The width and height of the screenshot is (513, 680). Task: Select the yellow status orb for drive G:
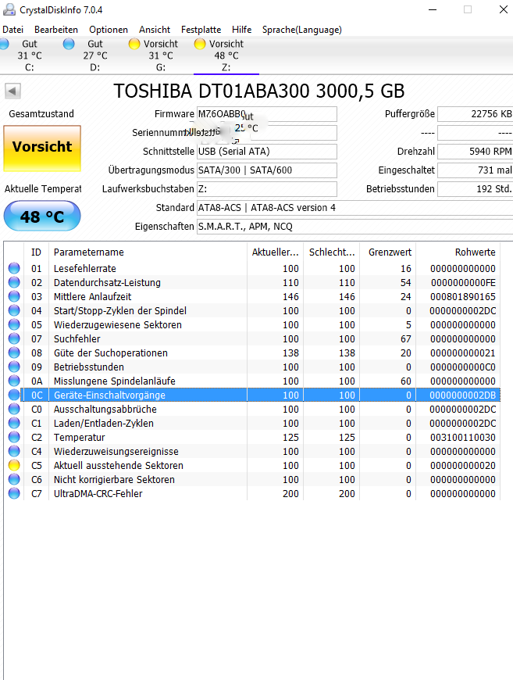coord(134,44)
